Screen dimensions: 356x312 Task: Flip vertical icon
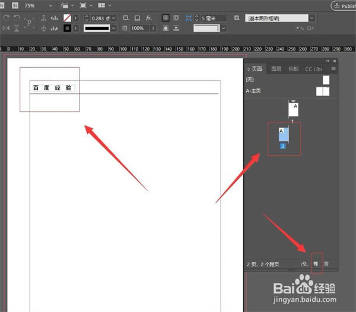(17, 28)
